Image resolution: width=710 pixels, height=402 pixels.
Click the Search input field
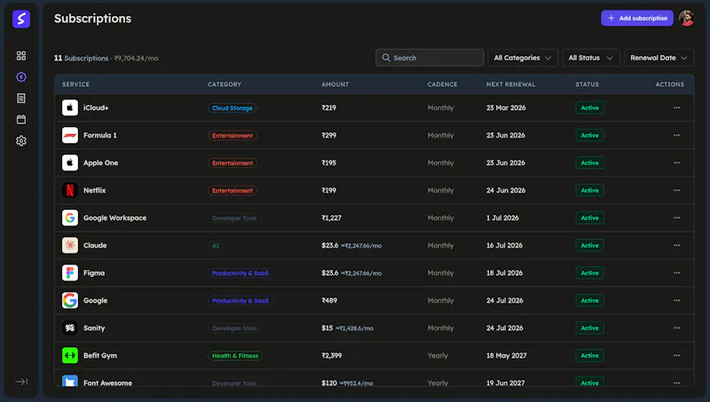[430, 58]
